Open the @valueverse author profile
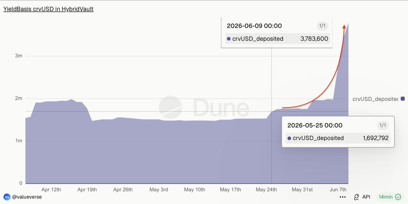 pyautogui.click(x=27, y=197)
